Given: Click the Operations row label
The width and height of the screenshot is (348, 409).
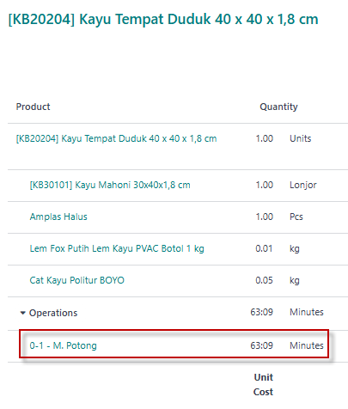Looking at the screenshot, I should tap(53, 313).
